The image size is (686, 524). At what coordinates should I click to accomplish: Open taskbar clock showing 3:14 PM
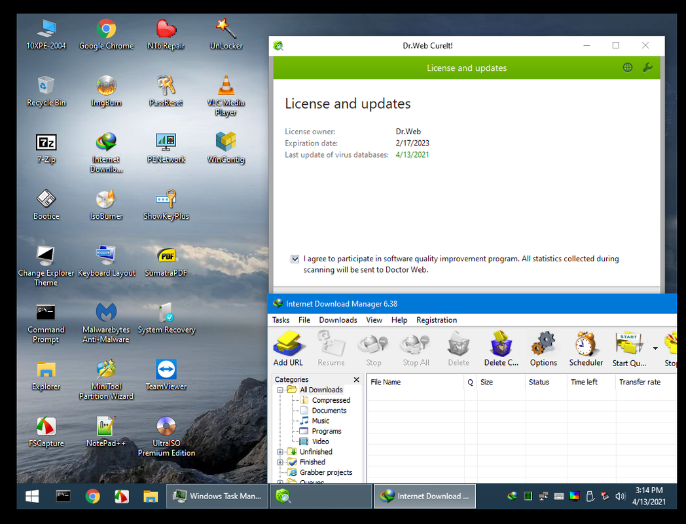point(649,496)
